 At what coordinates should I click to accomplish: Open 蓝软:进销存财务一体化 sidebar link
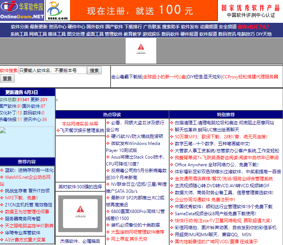point(29,170)
